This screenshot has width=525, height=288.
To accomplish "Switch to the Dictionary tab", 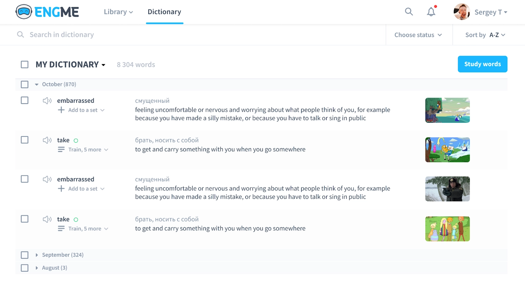I will 164,12.
